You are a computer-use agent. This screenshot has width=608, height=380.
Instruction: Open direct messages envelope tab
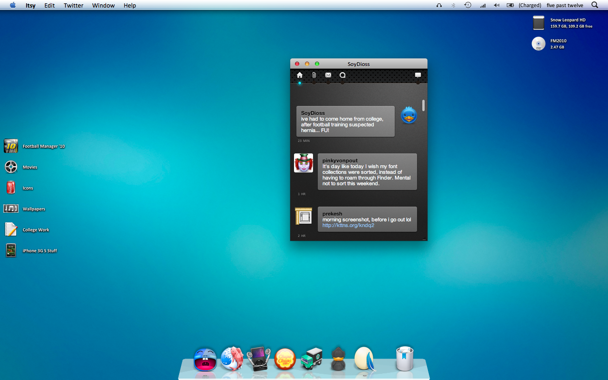click(x=328, y=75)
